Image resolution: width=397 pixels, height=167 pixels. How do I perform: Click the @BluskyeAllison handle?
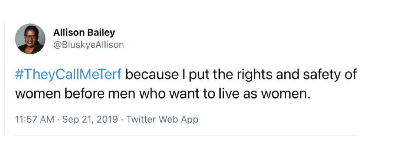pyautogui.click(x=89, y=45)
